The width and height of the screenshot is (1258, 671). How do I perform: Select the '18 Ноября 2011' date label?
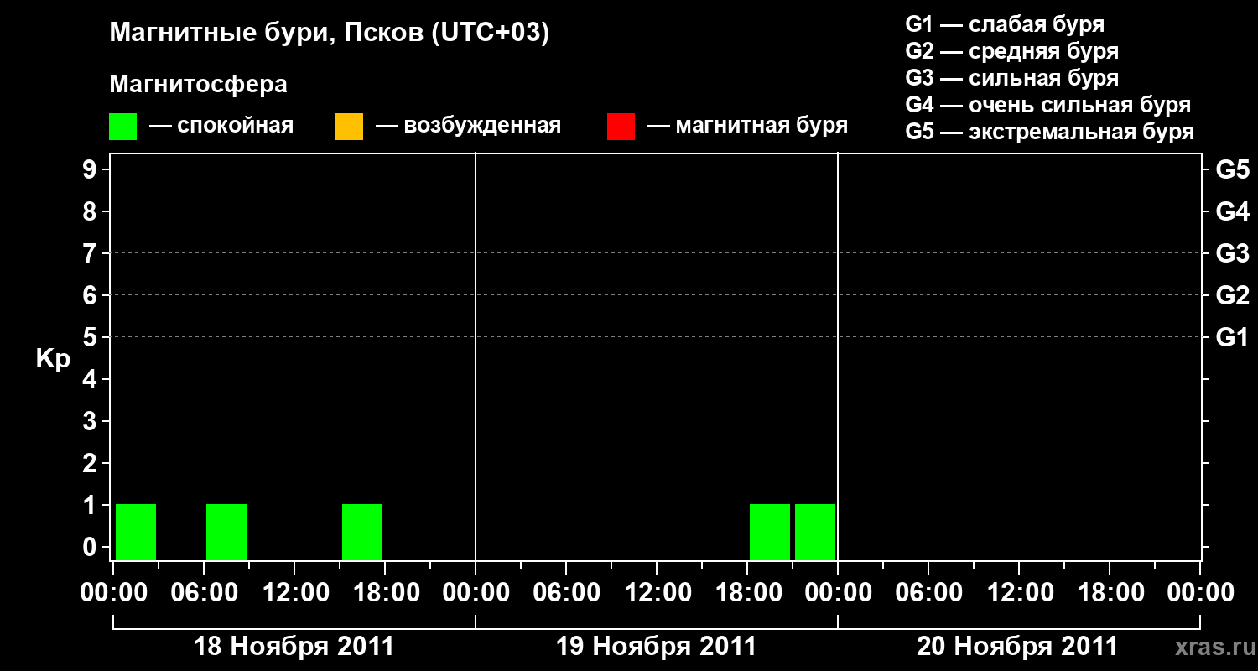[x=294, y=647]
